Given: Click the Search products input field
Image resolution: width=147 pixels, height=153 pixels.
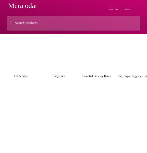Looking at the screenshot, I should tap(73, 23).
